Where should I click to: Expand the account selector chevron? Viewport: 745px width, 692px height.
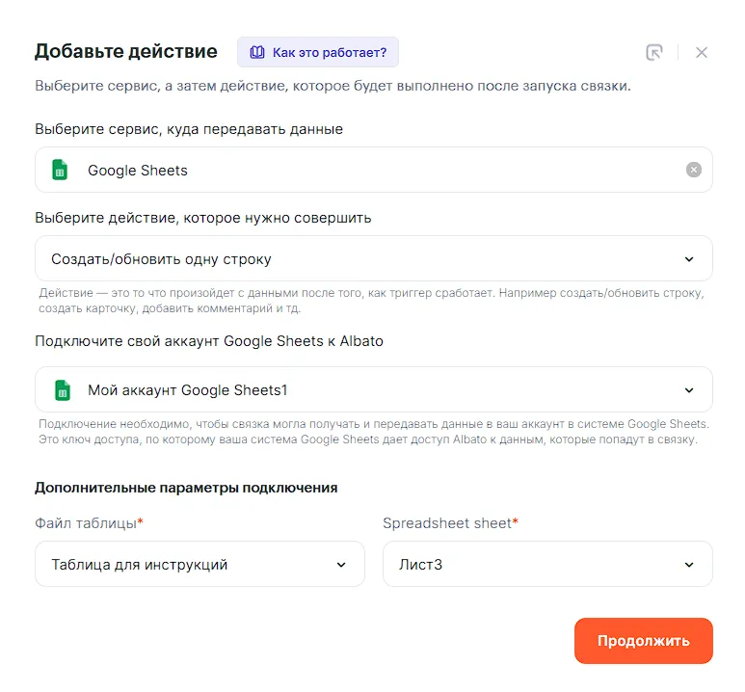click(x=689, y=390)
